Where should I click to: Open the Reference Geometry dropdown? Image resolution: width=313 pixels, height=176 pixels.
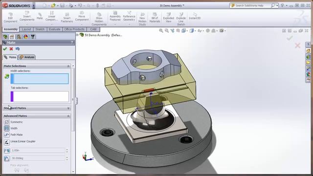point(129,24)
